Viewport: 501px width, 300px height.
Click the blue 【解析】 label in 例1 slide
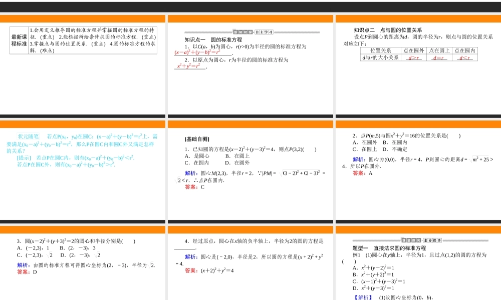[x=363, y=297]
